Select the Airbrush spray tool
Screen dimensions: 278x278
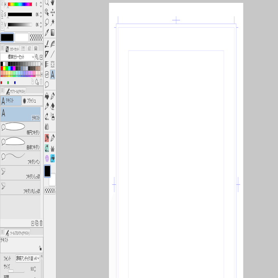[x=53, y=116]
